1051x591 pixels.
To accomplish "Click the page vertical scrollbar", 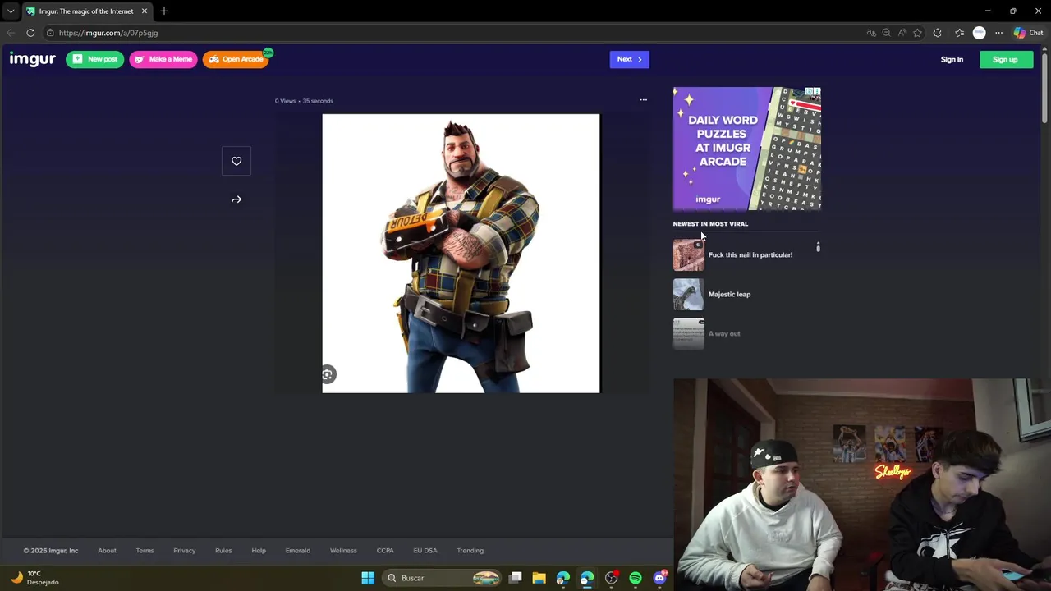I will pos(1045,86).
